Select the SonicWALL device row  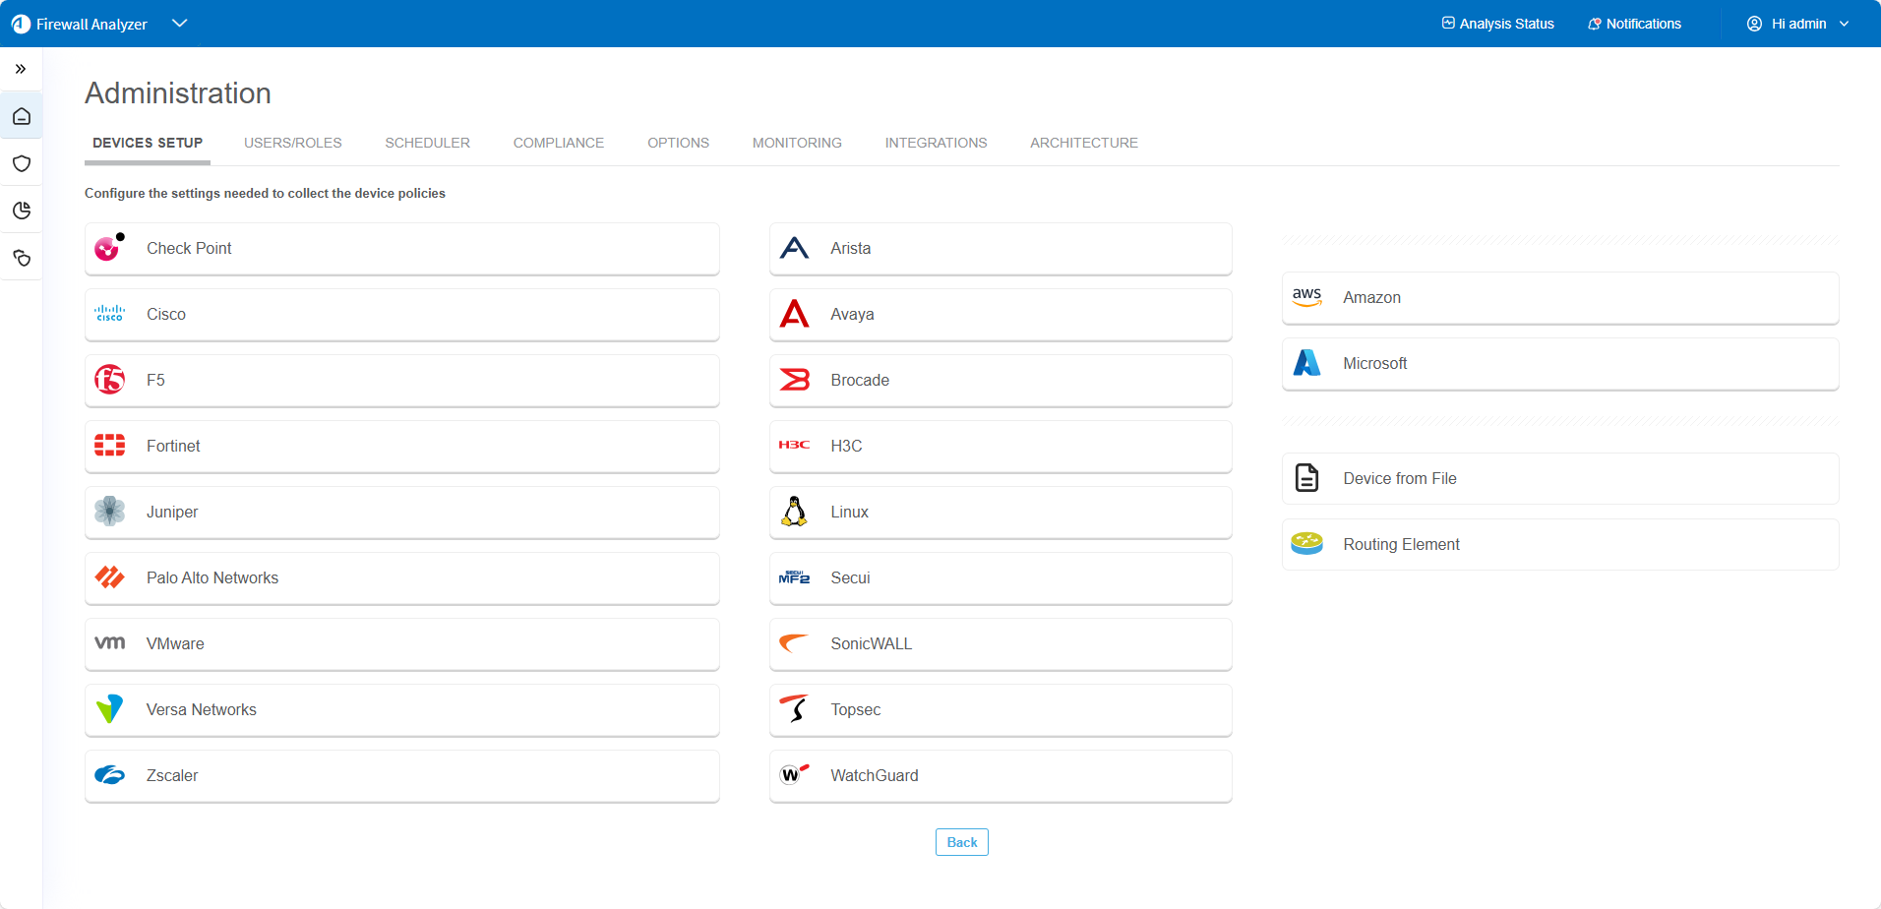[1000, 643]
